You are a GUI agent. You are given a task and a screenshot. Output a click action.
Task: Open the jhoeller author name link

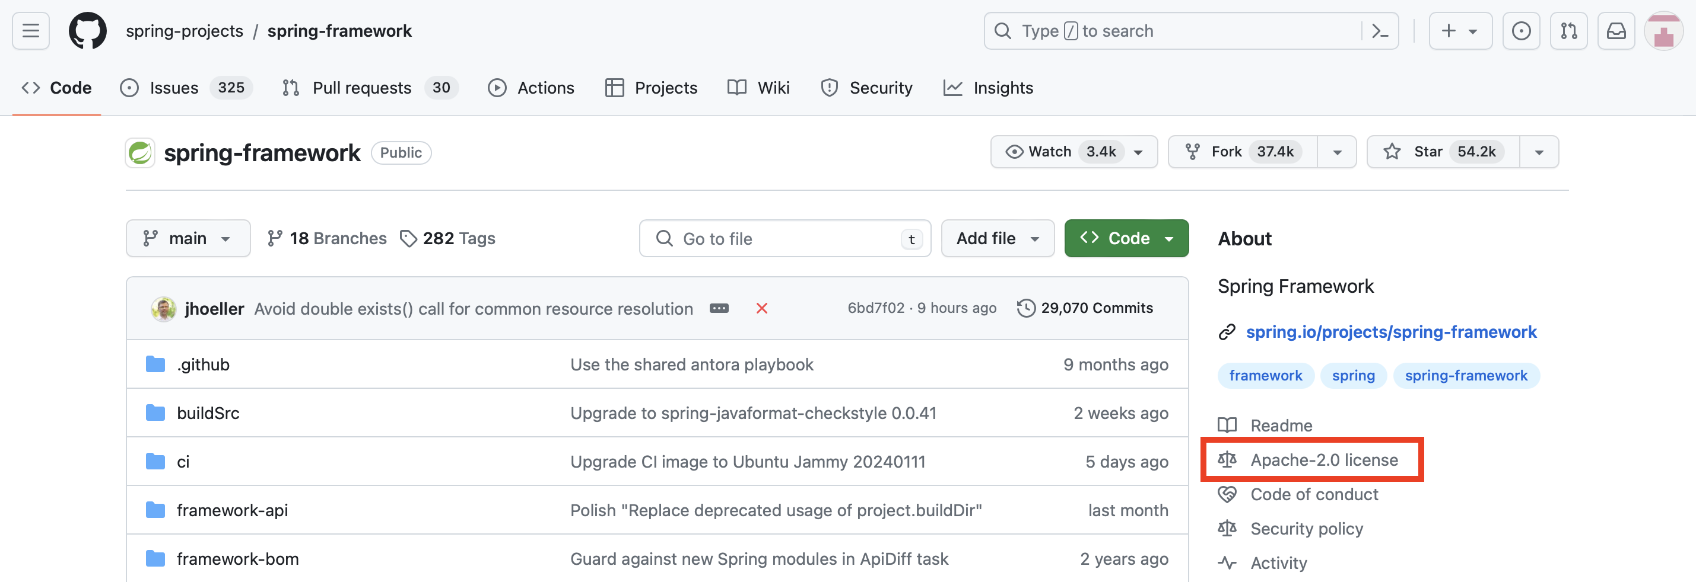coord(214,308)
